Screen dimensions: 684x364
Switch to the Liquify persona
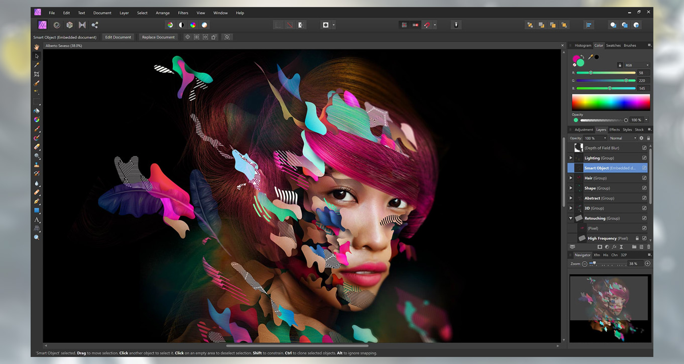pos(57,25)
